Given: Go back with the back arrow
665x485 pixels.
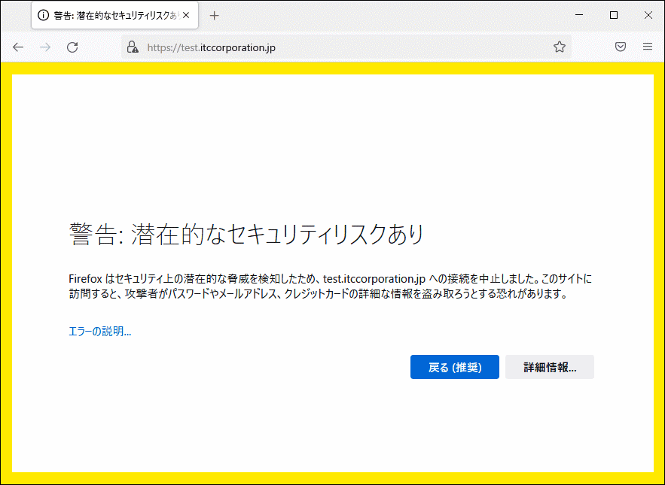Looking at the screenshot, I should 18,47.
